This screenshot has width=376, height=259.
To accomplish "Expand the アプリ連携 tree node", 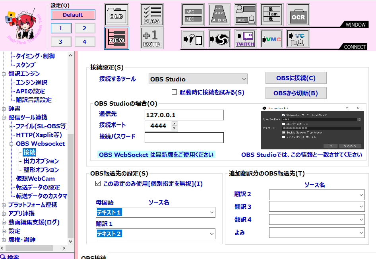I will pos(4,214).
